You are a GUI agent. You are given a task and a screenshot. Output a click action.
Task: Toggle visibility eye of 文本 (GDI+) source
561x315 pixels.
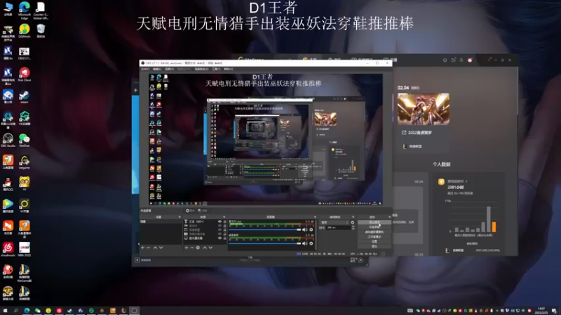pos(219,222)
